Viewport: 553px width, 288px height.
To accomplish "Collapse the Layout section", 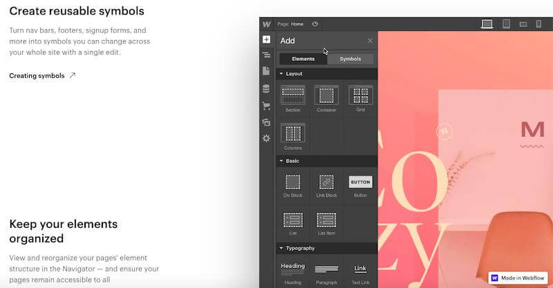I will point(326,74).
